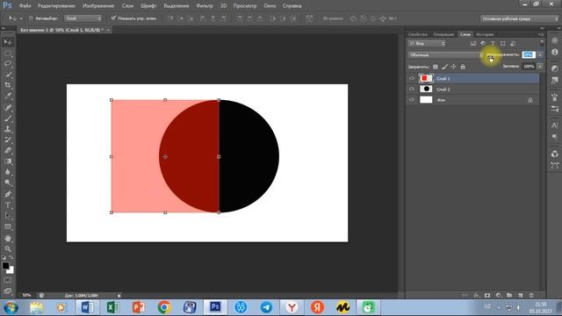Select the Lasso tool
Image resolution: width=562 pixels, height=316 pixels.
[8, 64]
